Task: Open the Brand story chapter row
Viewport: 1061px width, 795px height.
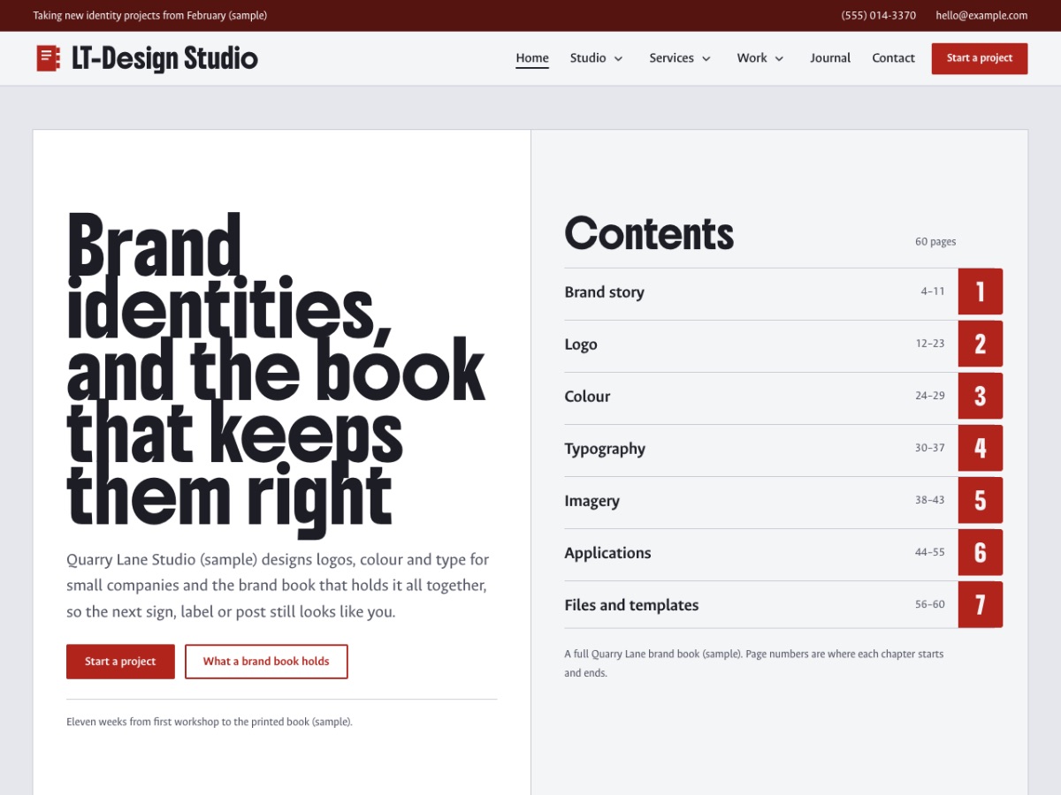Action: coord(760,291)
